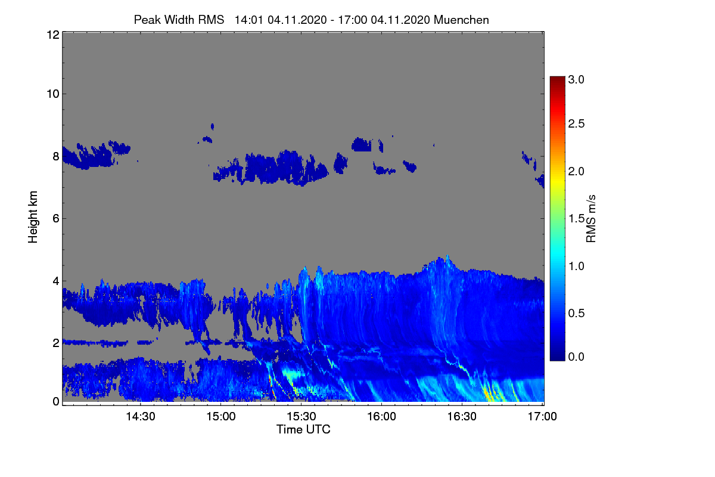Click the colorbar value 1.5 label
715x477 pixels.
pos(576,219)
